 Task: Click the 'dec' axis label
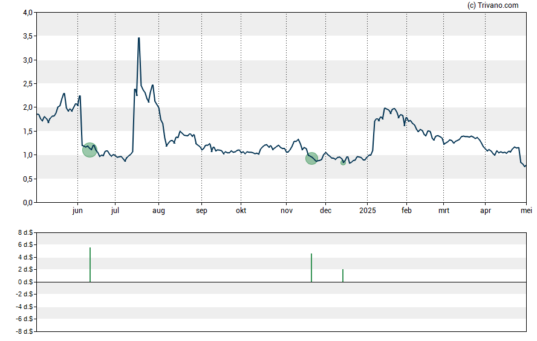pyautogui.click(x=326, y=211)
